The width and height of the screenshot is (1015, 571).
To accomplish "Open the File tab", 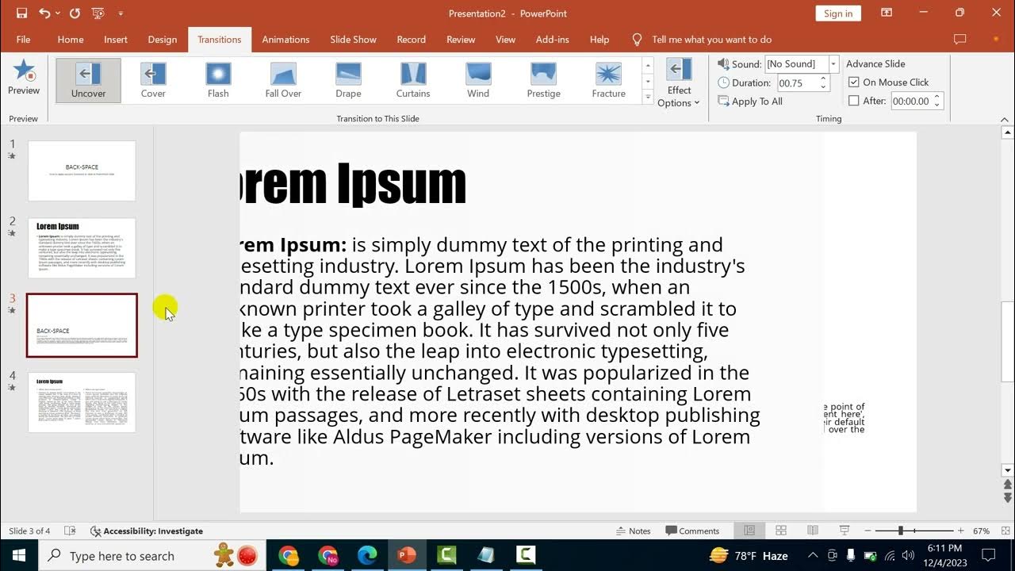I will (23, 39).
